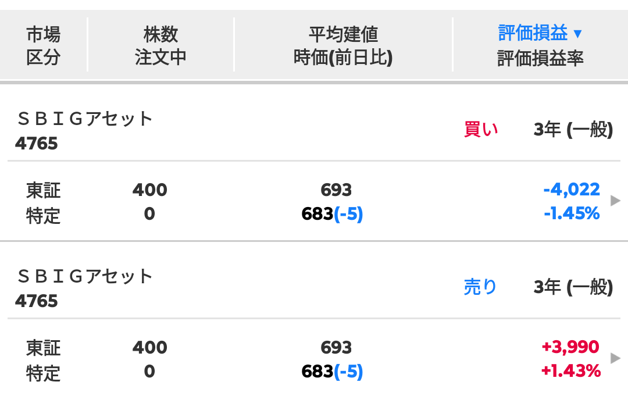Select the 株数 注文中 column header

[160, 45]
